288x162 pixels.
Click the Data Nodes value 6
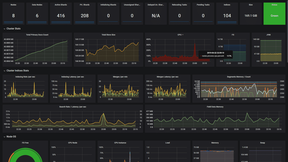pyautogui.click(x=37, y=16)
